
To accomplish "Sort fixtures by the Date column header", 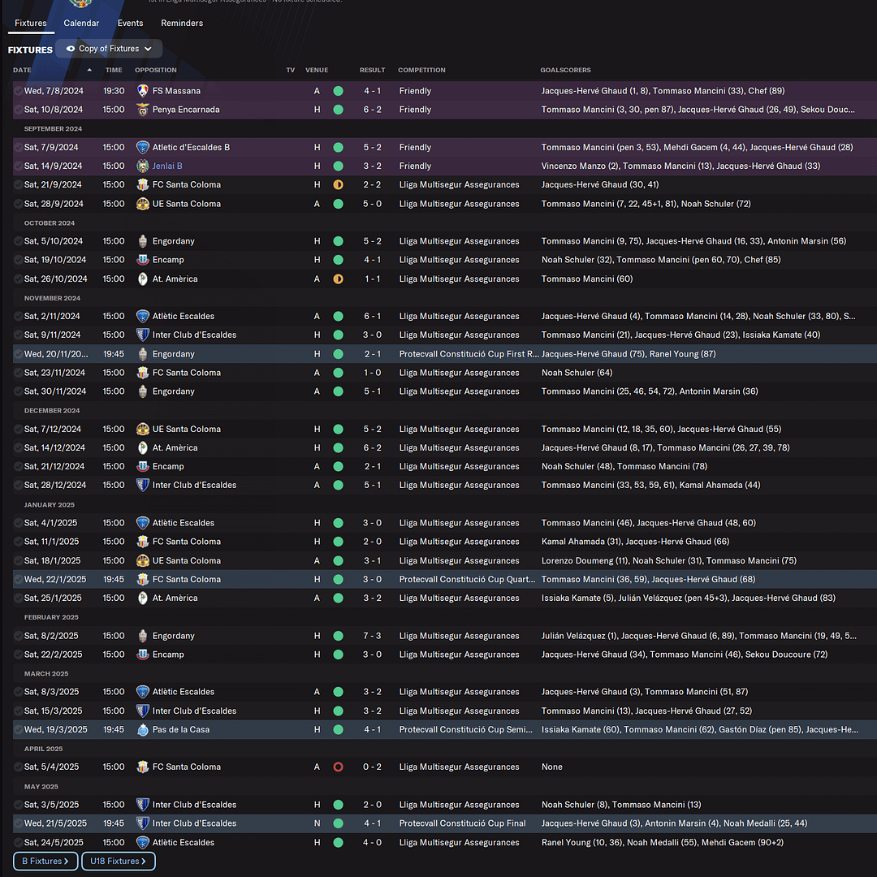I will (22, 70).
